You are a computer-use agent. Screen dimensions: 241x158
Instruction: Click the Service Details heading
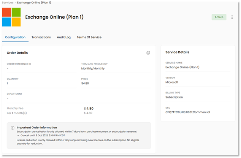click(177, 52)
